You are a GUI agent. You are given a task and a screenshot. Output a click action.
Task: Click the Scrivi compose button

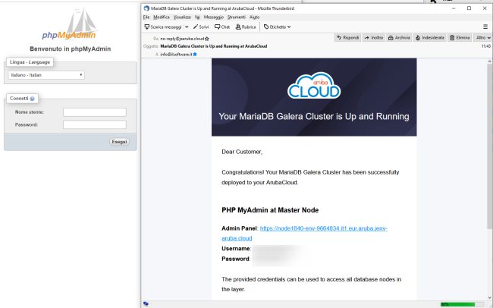(x=201, y=27)
